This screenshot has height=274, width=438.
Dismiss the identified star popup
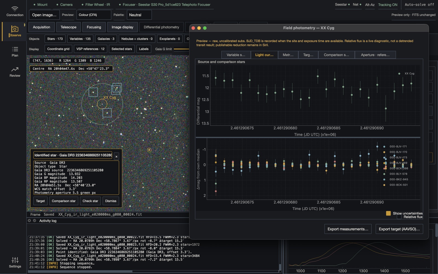click(111, 201)
